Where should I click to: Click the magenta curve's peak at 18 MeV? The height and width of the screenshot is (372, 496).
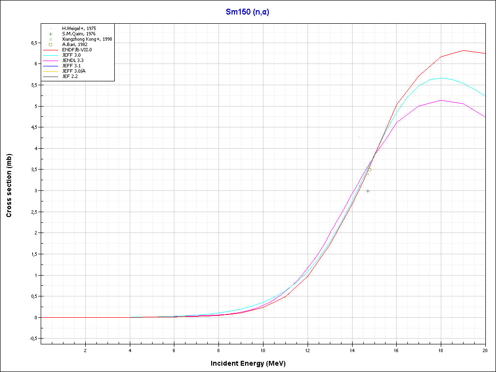click(441, 100)
